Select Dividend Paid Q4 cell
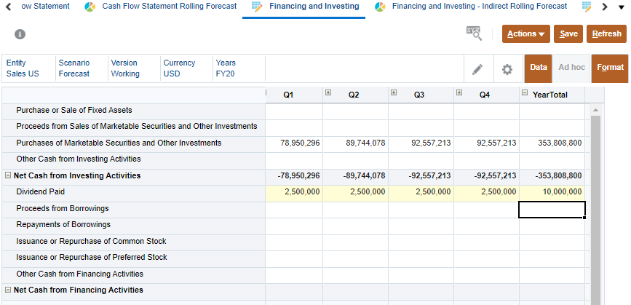The height and width of the screenshot is (305, 631). (486, 192)
